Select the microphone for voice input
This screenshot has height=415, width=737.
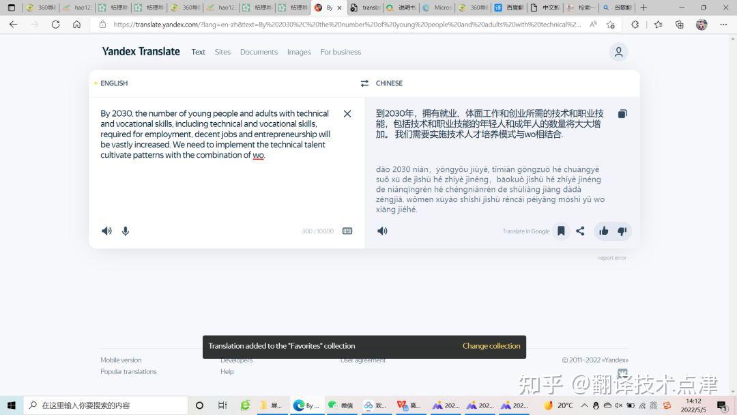(x=125, y=231)
